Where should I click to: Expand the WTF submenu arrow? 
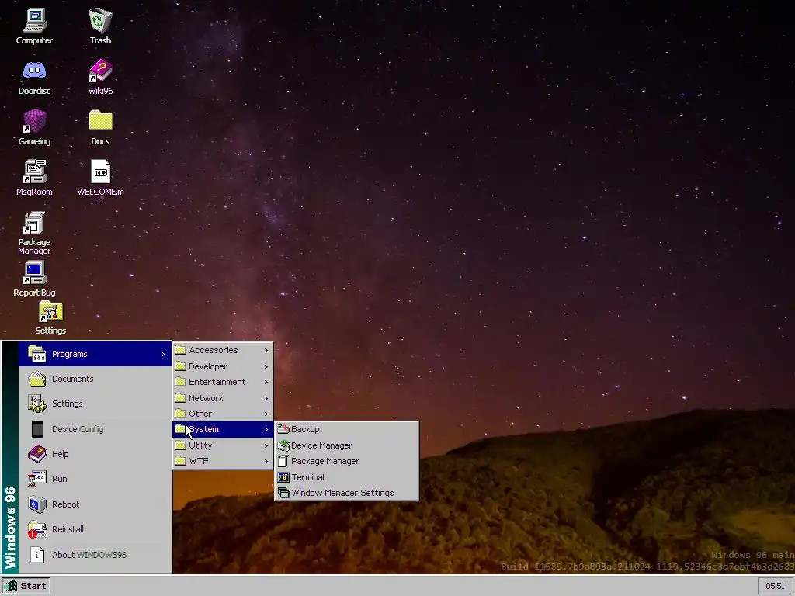(x=266, y=461)
